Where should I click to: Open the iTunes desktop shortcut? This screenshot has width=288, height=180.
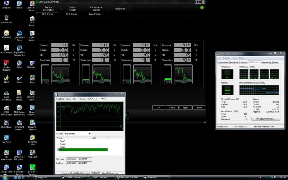tap(19, 4)
